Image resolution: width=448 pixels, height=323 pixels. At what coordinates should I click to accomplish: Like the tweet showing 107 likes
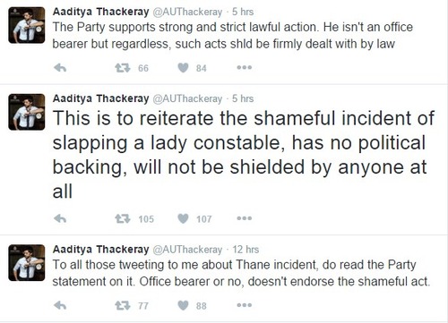click(183, 219)
